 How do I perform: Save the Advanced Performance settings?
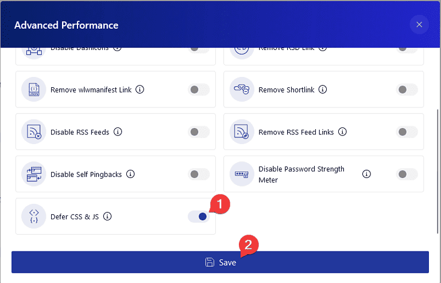click(220, 262)
